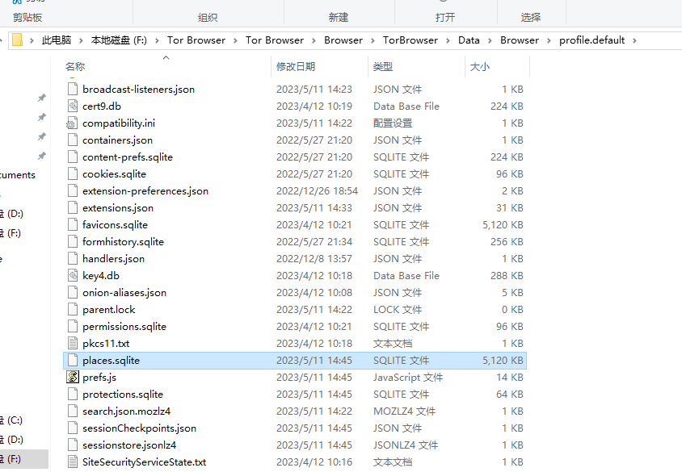This screenshot has width=682, height=472.
Task: Navigate to 本地磁盘 (F:) breadcrumb
Action: [119, 40]
